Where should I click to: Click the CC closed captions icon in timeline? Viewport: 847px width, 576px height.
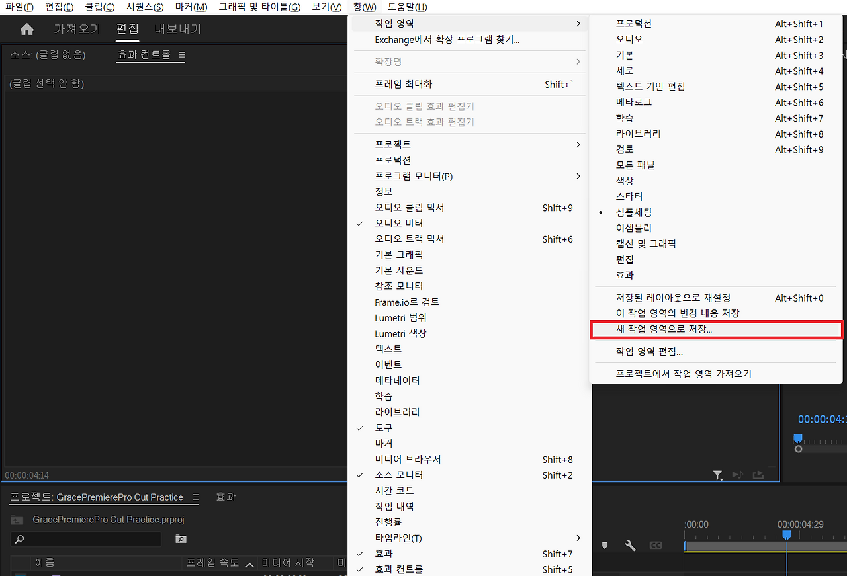click(655, 545)
